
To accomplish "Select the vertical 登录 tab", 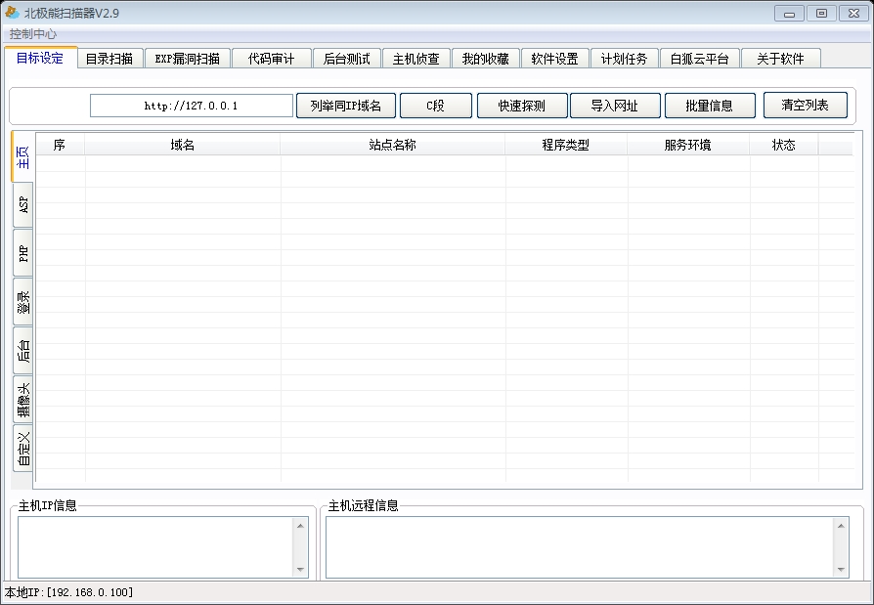I will [22, 302].
